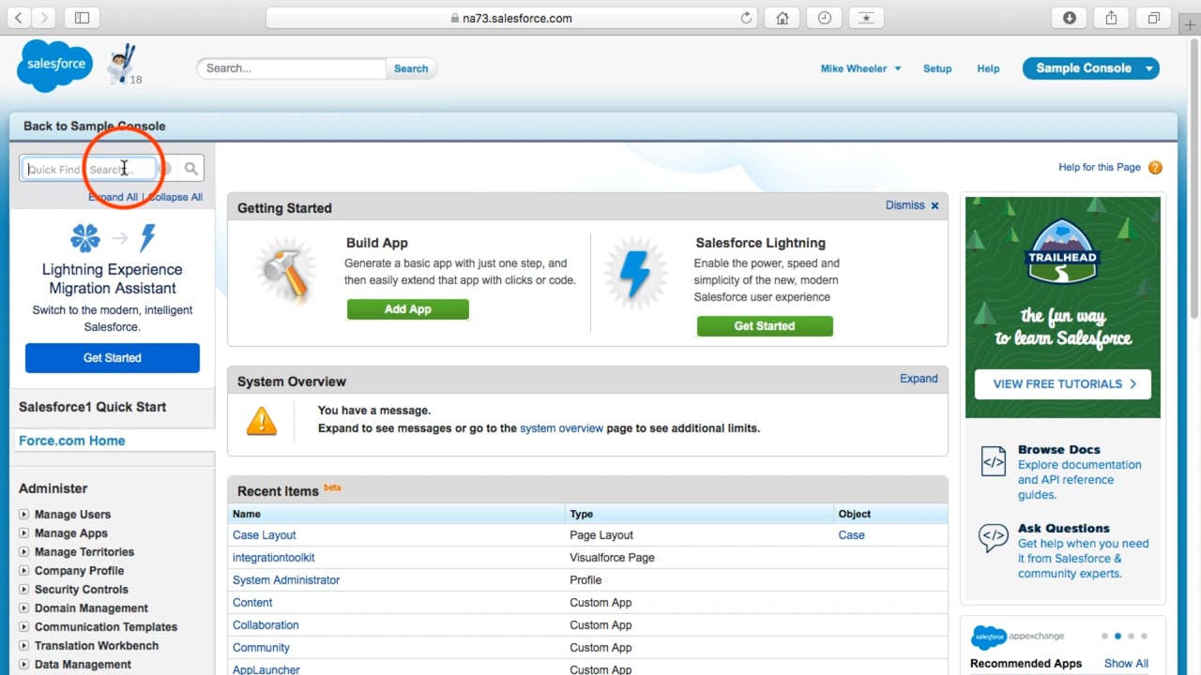Viewport: 1201px width, 675px height.
Task: Click the global Search button
Action: coord(411,68)
